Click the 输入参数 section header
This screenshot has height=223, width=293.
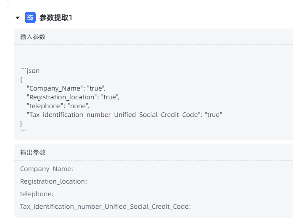(x=33, y=37)
